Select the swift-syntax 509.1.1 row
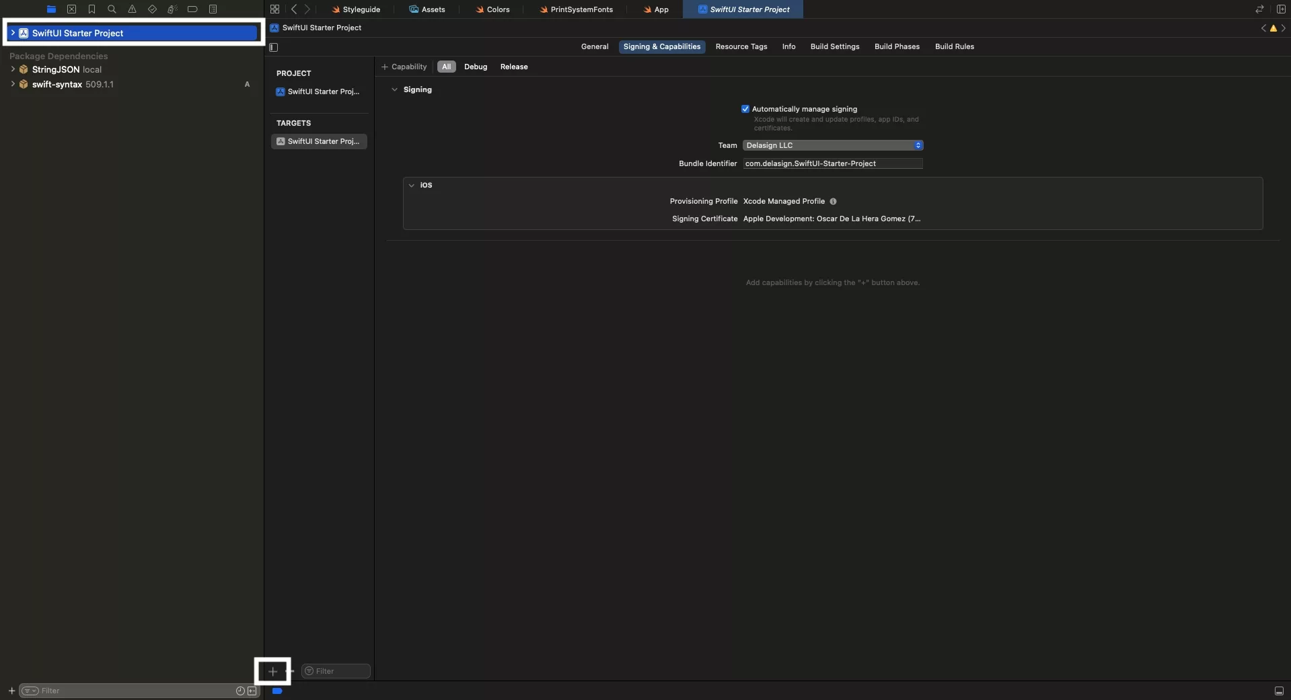 (132, 84)
